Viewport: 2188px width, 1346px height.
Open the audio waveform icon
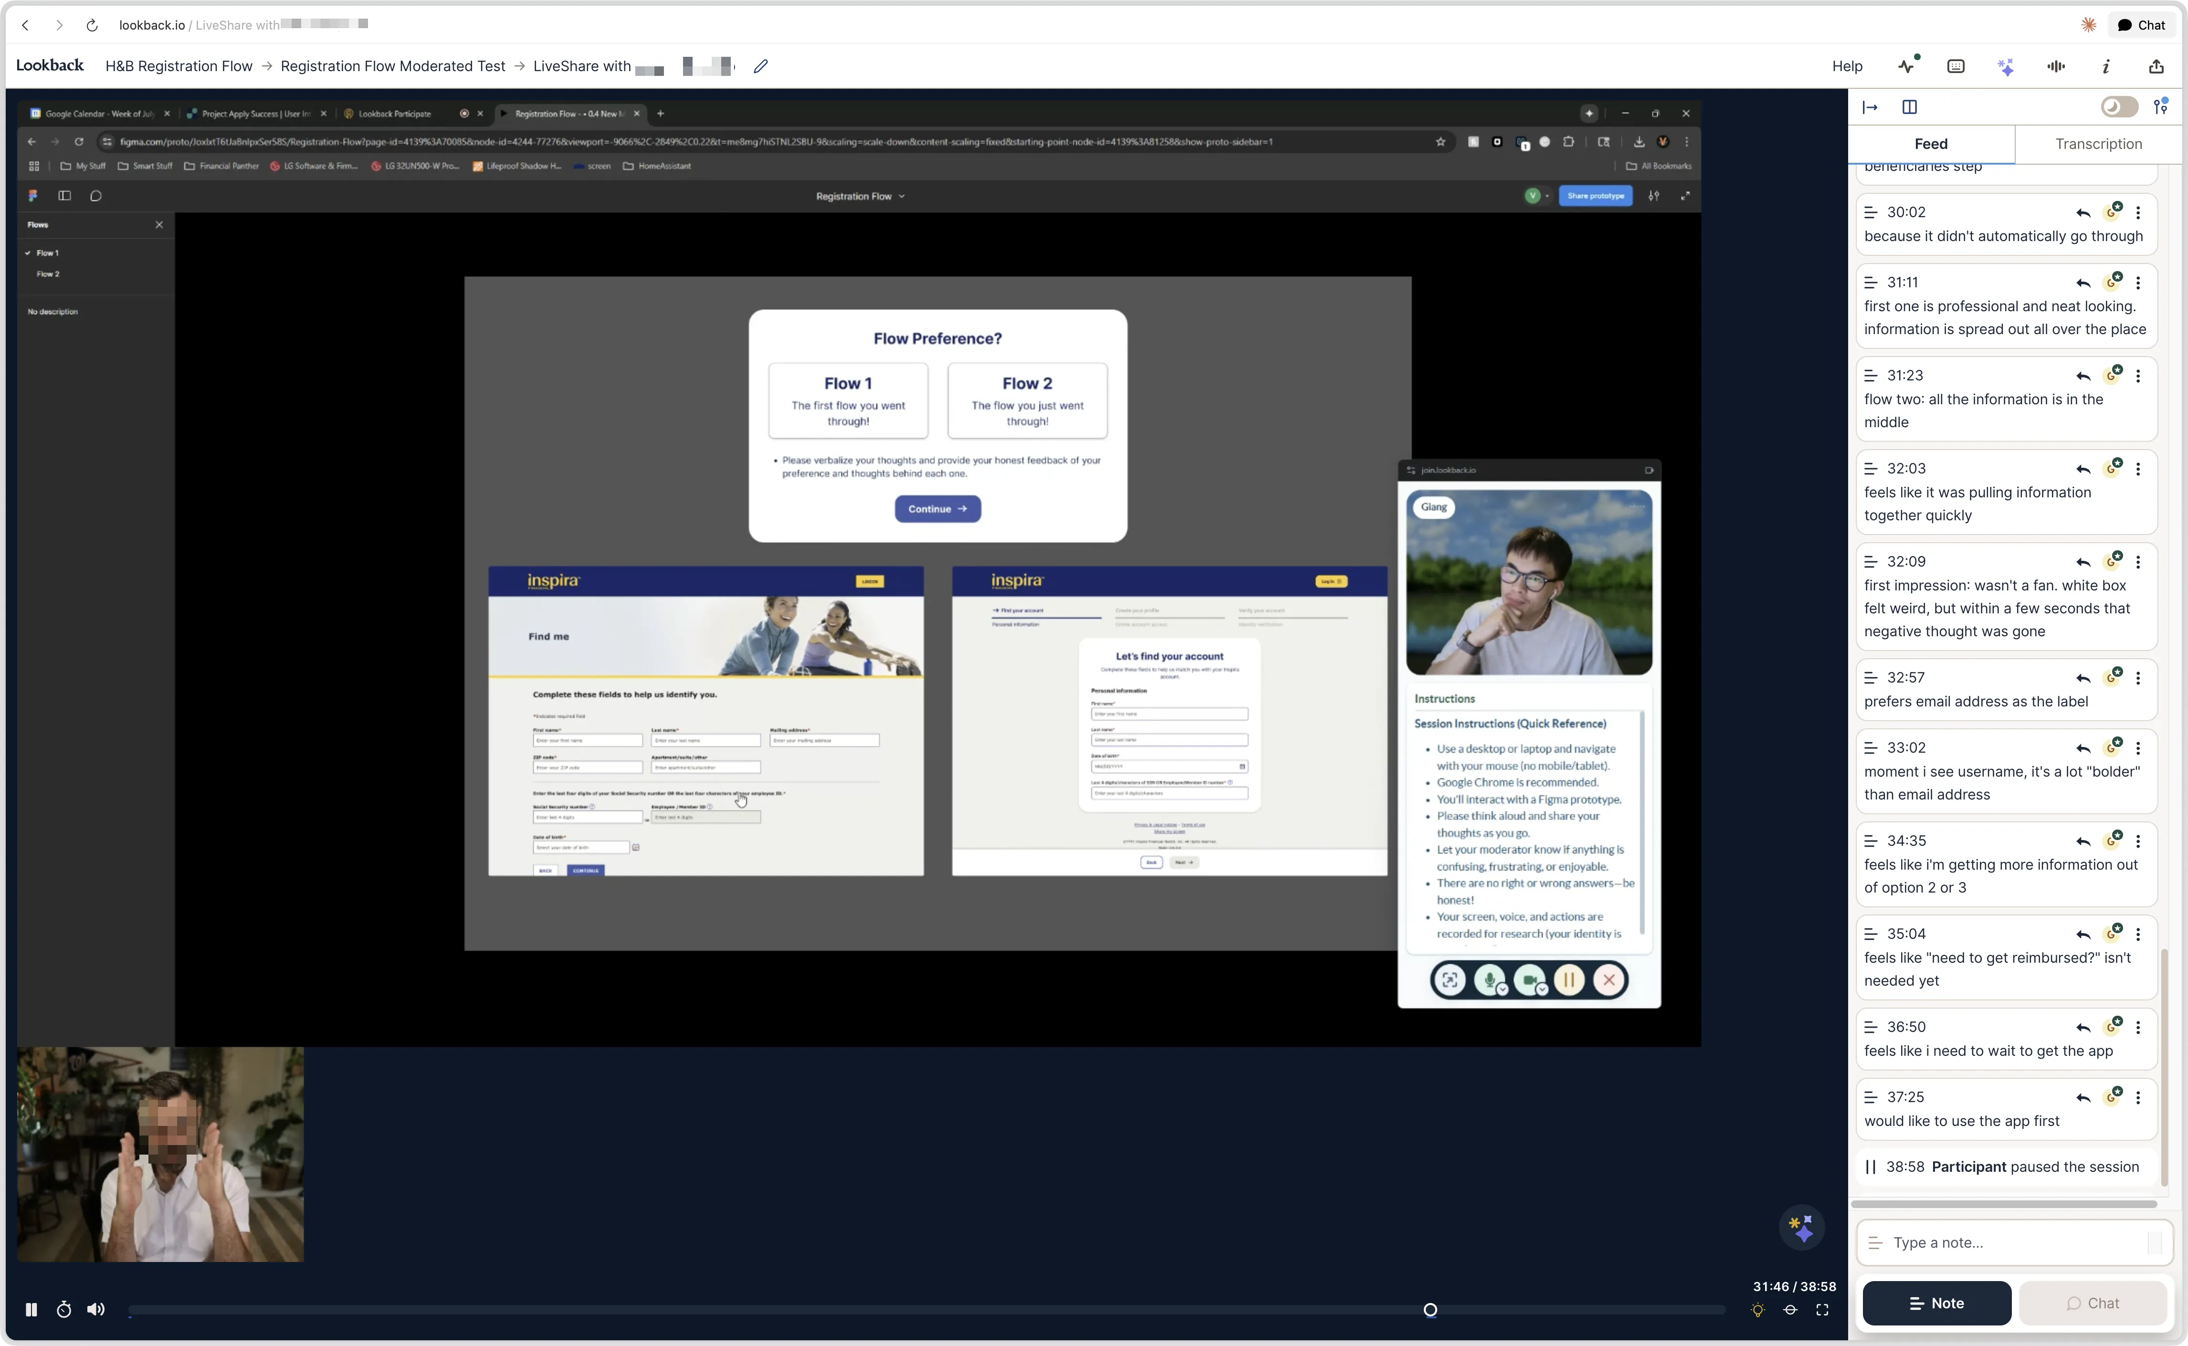click(2055, 66)
